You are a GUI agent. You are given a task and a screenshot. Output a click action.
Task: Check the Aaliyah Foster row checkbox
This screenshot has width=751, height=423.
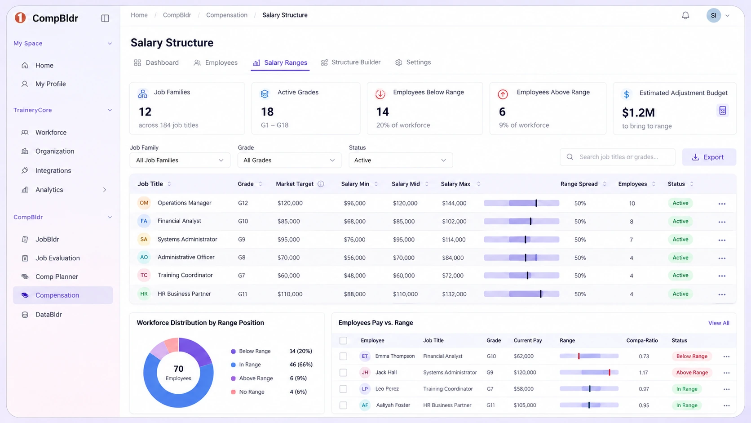pyautogui.click(x=343, y=405)
